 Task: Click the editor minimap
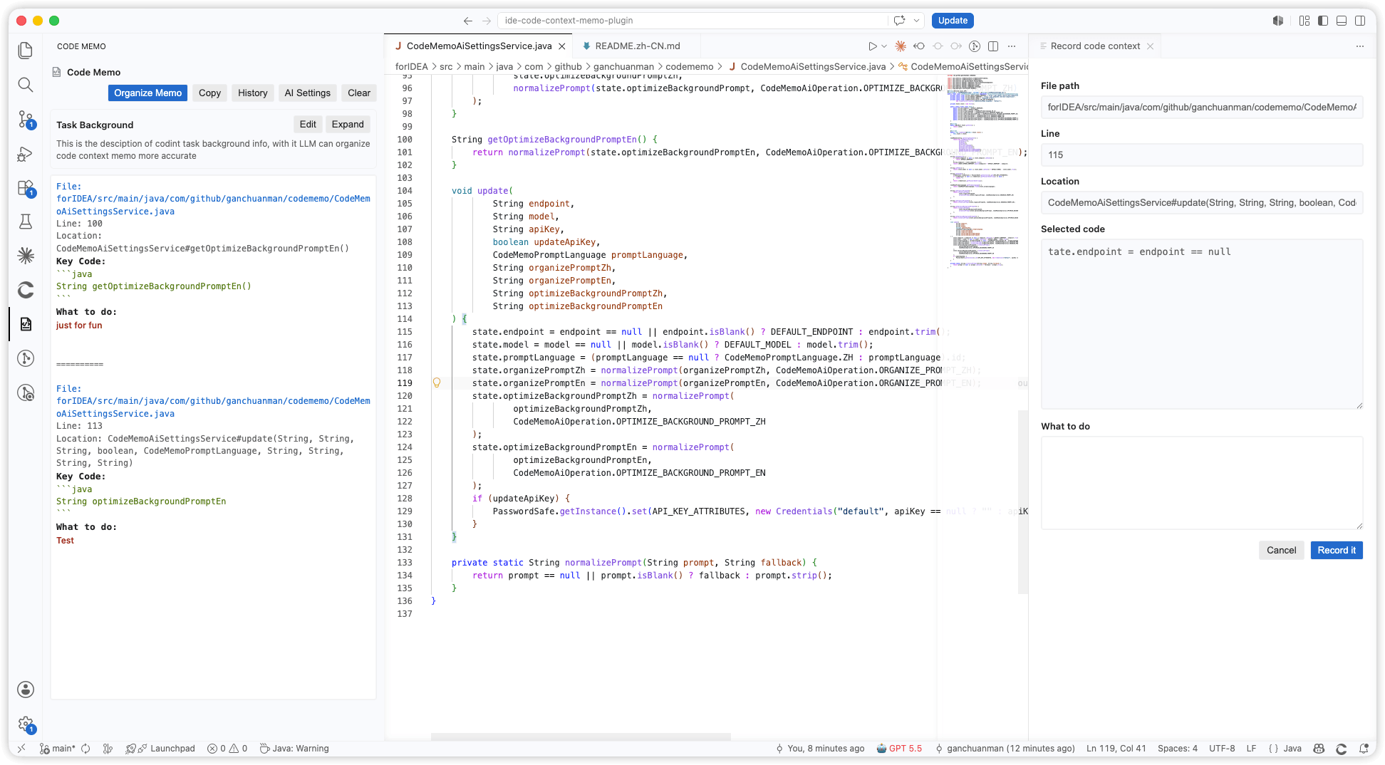tap(983, 171)
